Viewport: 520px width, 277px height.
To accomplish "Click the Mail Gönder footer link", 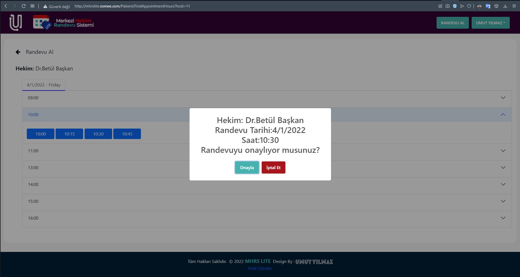I will [260, 268].
